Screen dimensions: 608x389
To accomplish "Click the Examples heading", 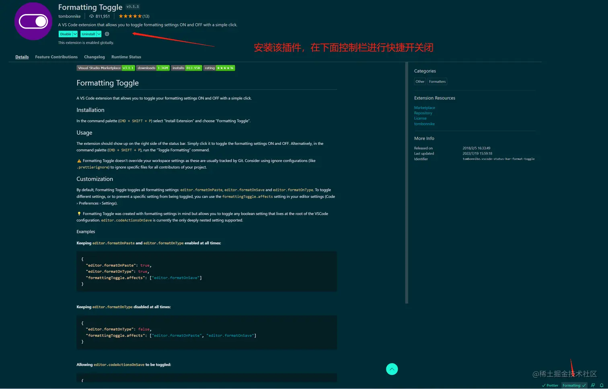I will [x=86, y=232].
